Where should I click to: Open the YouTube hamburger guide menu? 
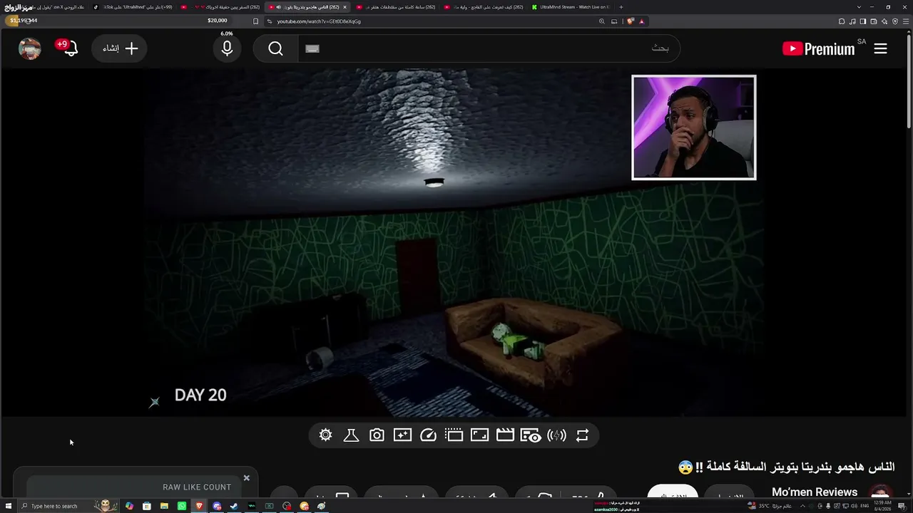(x=881, y=48)
